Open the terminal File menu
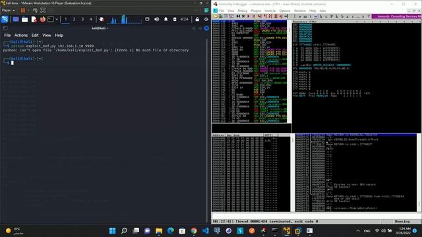This screenshot has height=237, width=422. pos(7,35)
